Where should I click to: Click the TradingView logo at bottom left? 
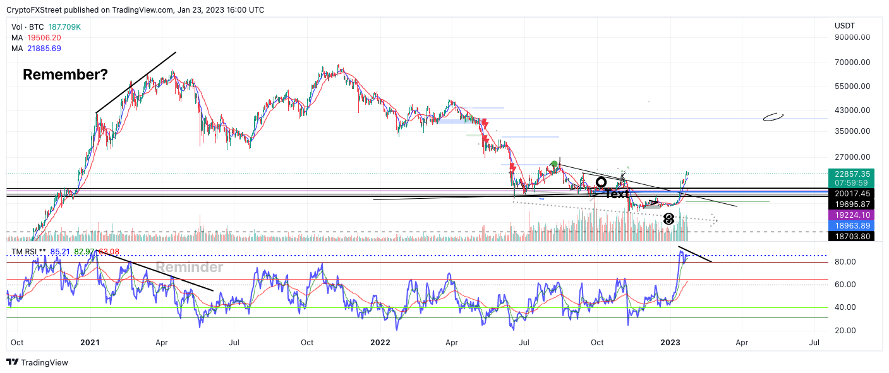click(x=37, y=362)
